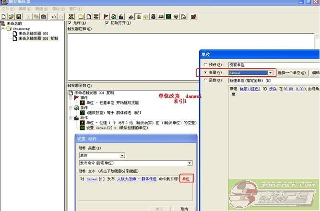Toggle the 初始打开 checkbox

[x=107, y=23]
